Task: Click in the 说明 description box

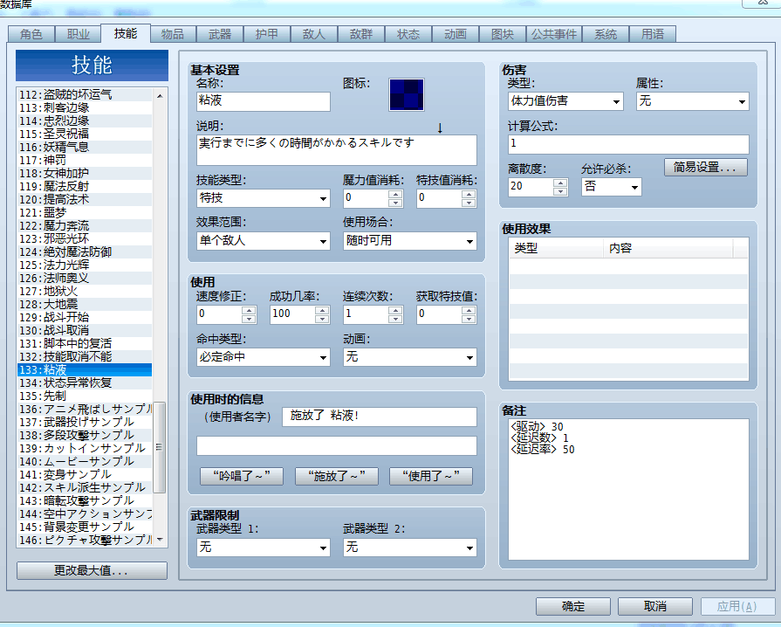Action: [x=336, y=150]
